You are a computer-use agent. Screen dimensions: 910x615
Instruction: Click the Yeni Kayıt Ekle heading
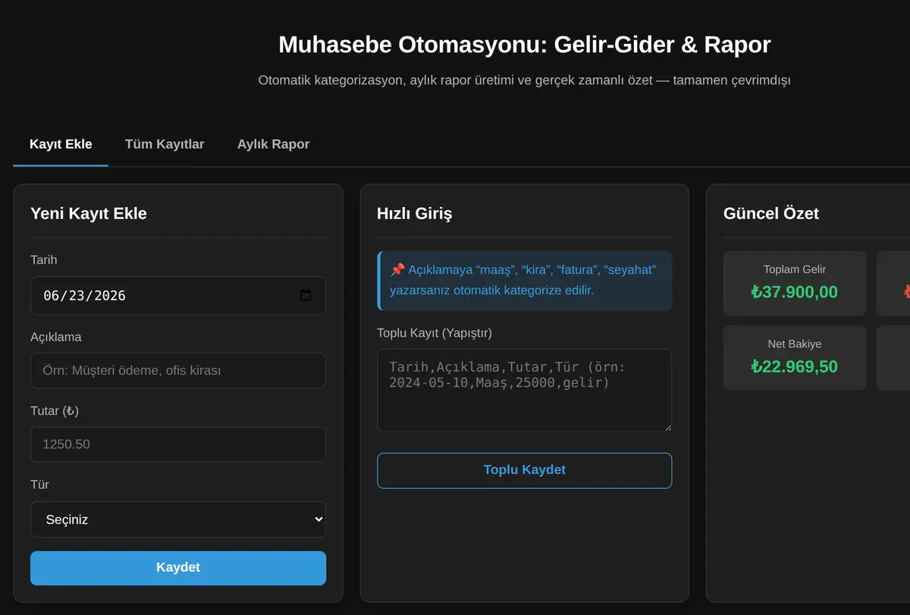(89, 213)
